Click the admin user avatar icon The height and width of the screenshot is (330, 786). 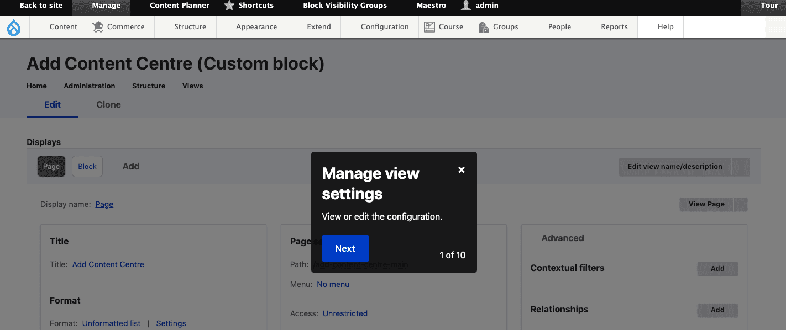tap(466, 6)
